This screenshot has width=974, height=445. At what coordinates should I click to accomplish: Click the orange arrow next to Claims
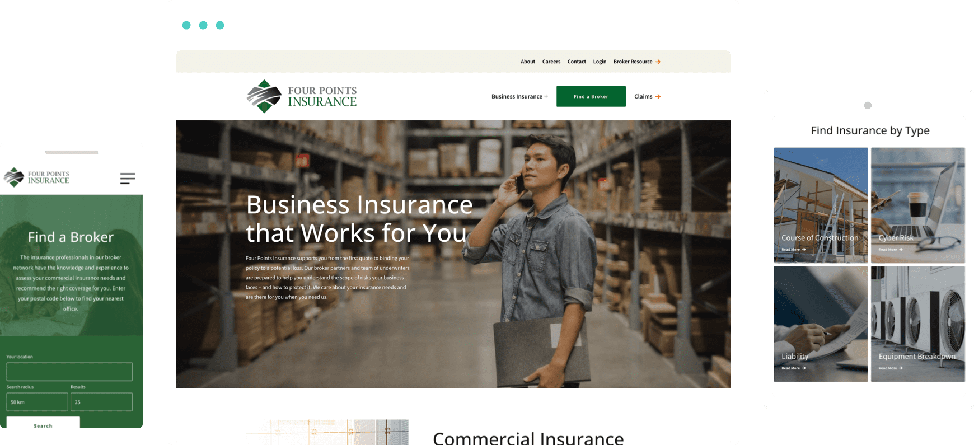658,96
